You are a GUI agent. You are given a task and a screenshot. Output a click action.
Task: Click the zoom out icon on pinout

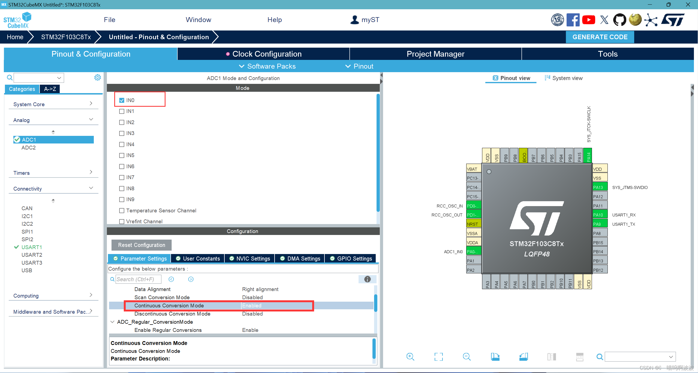tap(466, 356)
